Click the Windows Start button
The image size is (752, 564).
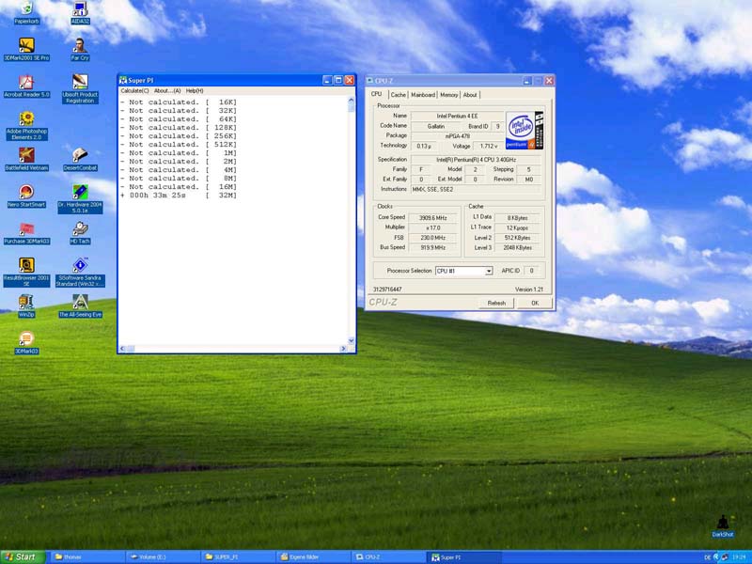tap(23, 556)
